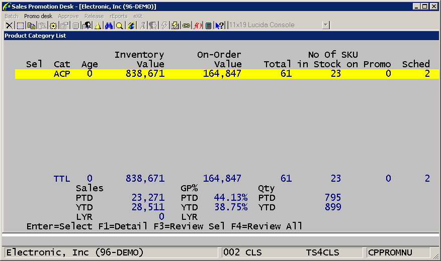Click the person with notepad toolbar icon

pos(86,26)
